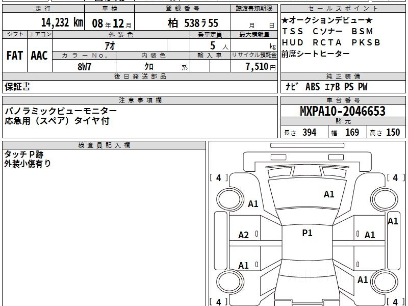This screenshot has width=408, height=306.
Task: Select the 譲渡書類期限 header
Action: (x=254, y=9)
